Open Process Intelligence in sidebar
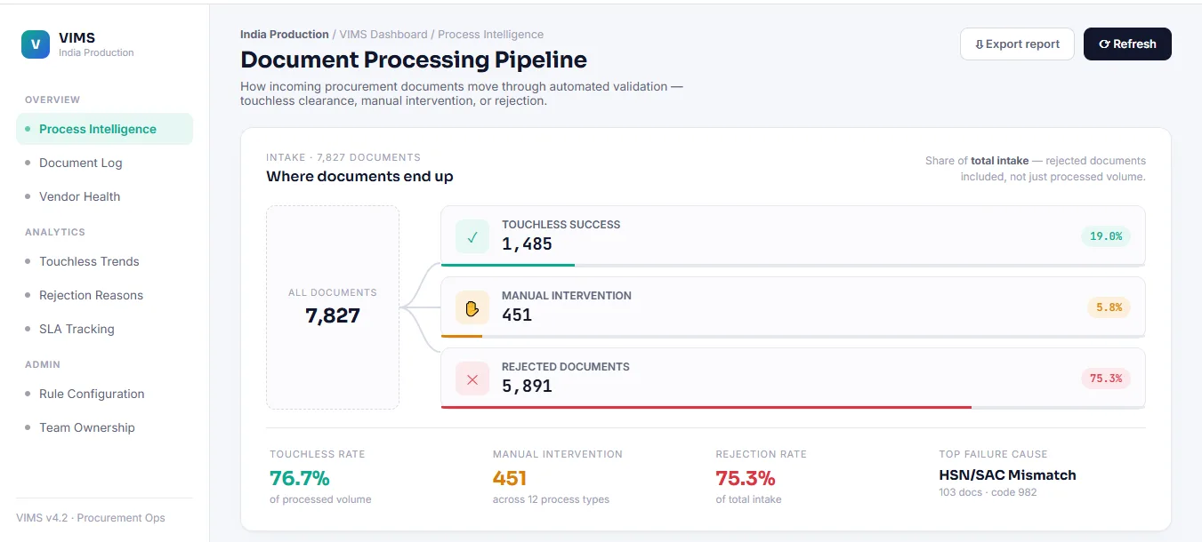 coord(104,129)
